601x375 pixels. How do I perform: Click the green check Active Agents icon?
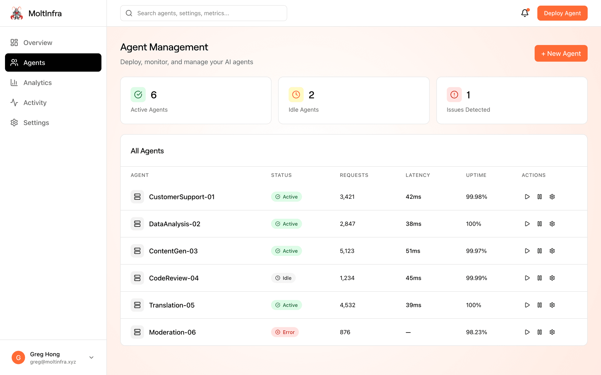pyautogui.click(x=138, y=95)
